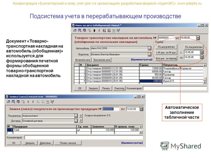This screenshot has height=158, width=211.
Task: Click Insert row icon in Заявка покупателя toolbar
Action: (13, 102)
